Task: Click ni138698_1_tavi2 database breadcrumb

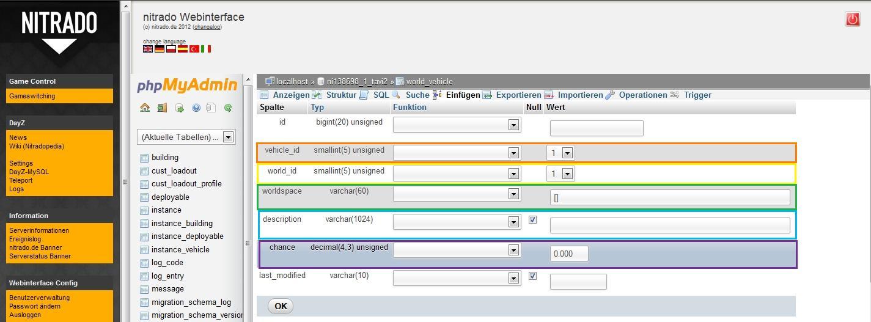Action: (x=357, y=81)
